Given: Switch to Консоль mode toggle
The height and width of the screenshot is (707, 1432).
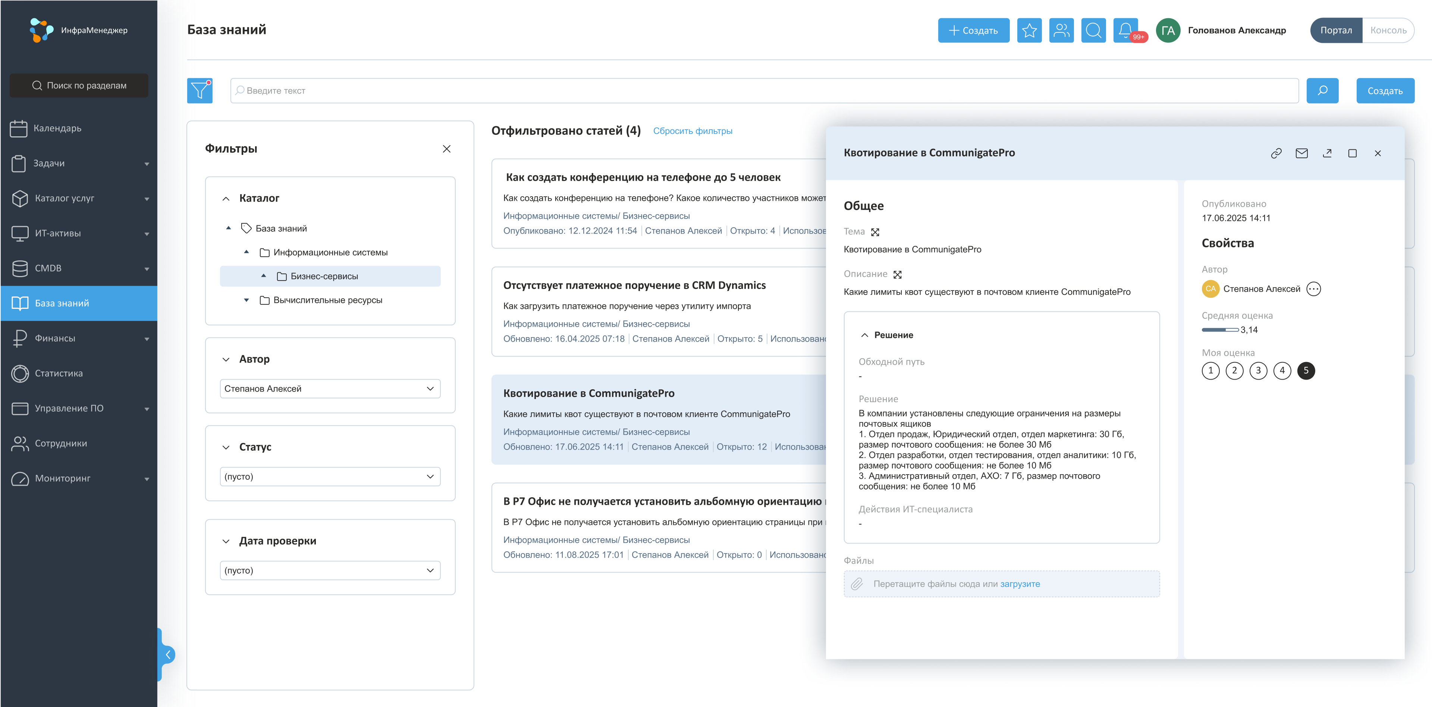Looking at the screenshot, I should 1388,30.
